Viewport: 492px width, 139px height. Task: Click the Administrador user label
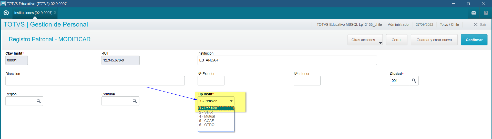point(399,24)
